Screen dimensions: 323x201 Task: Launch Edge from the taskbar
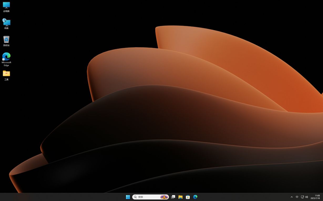pyautogui.click(x=195, y=197)
